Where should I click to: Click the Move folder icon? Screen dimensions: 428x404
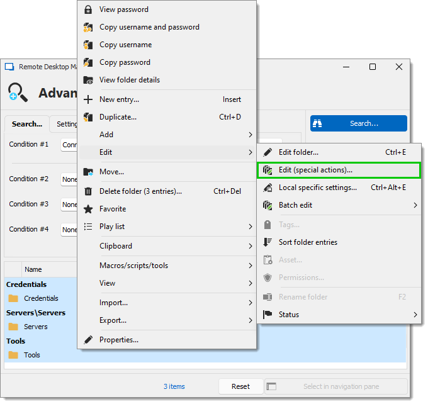(x=88, y=172)
